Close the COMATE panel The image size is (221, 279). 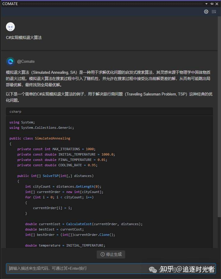217,4
